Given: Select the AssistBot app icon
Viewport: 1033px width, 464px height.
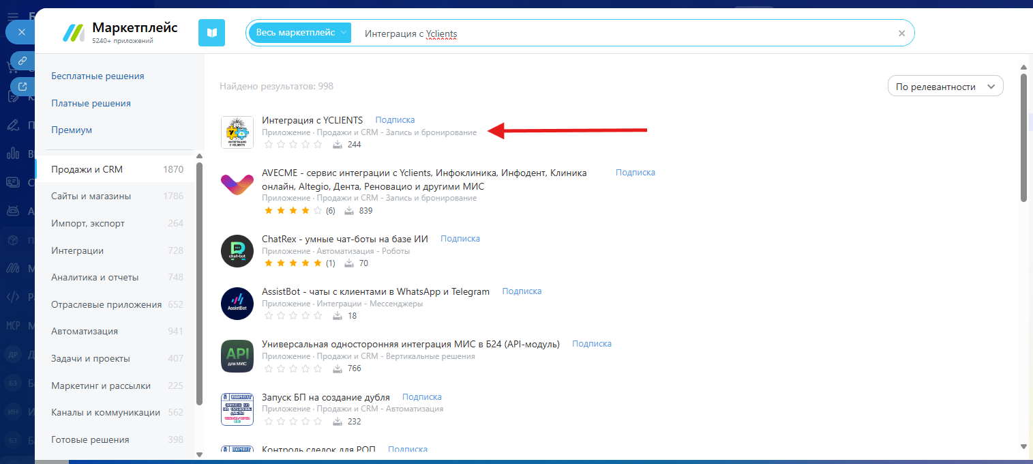Looking at the screenshot, I should pos(237,304).
